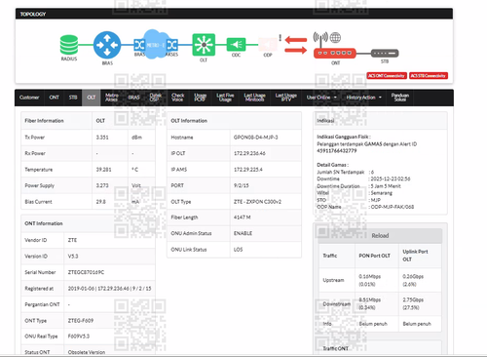Select the active OLT tab
Viewport: 487px width, 357px height.
point(92,98)
